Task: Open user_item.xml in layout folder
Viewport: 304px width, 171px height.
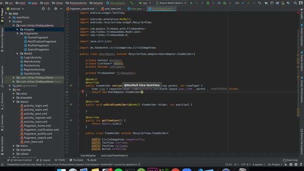Action: click(x=32, y=142)
